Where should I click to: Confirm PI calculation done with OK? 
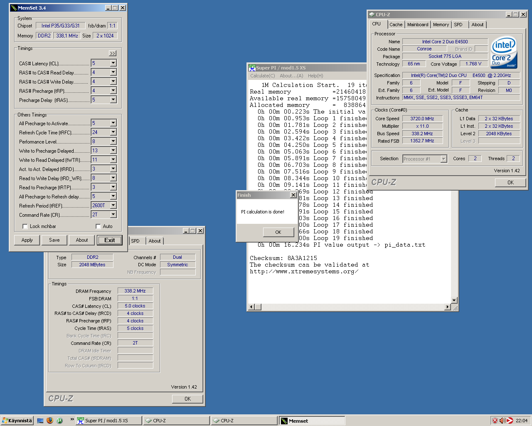click(278, 232)
